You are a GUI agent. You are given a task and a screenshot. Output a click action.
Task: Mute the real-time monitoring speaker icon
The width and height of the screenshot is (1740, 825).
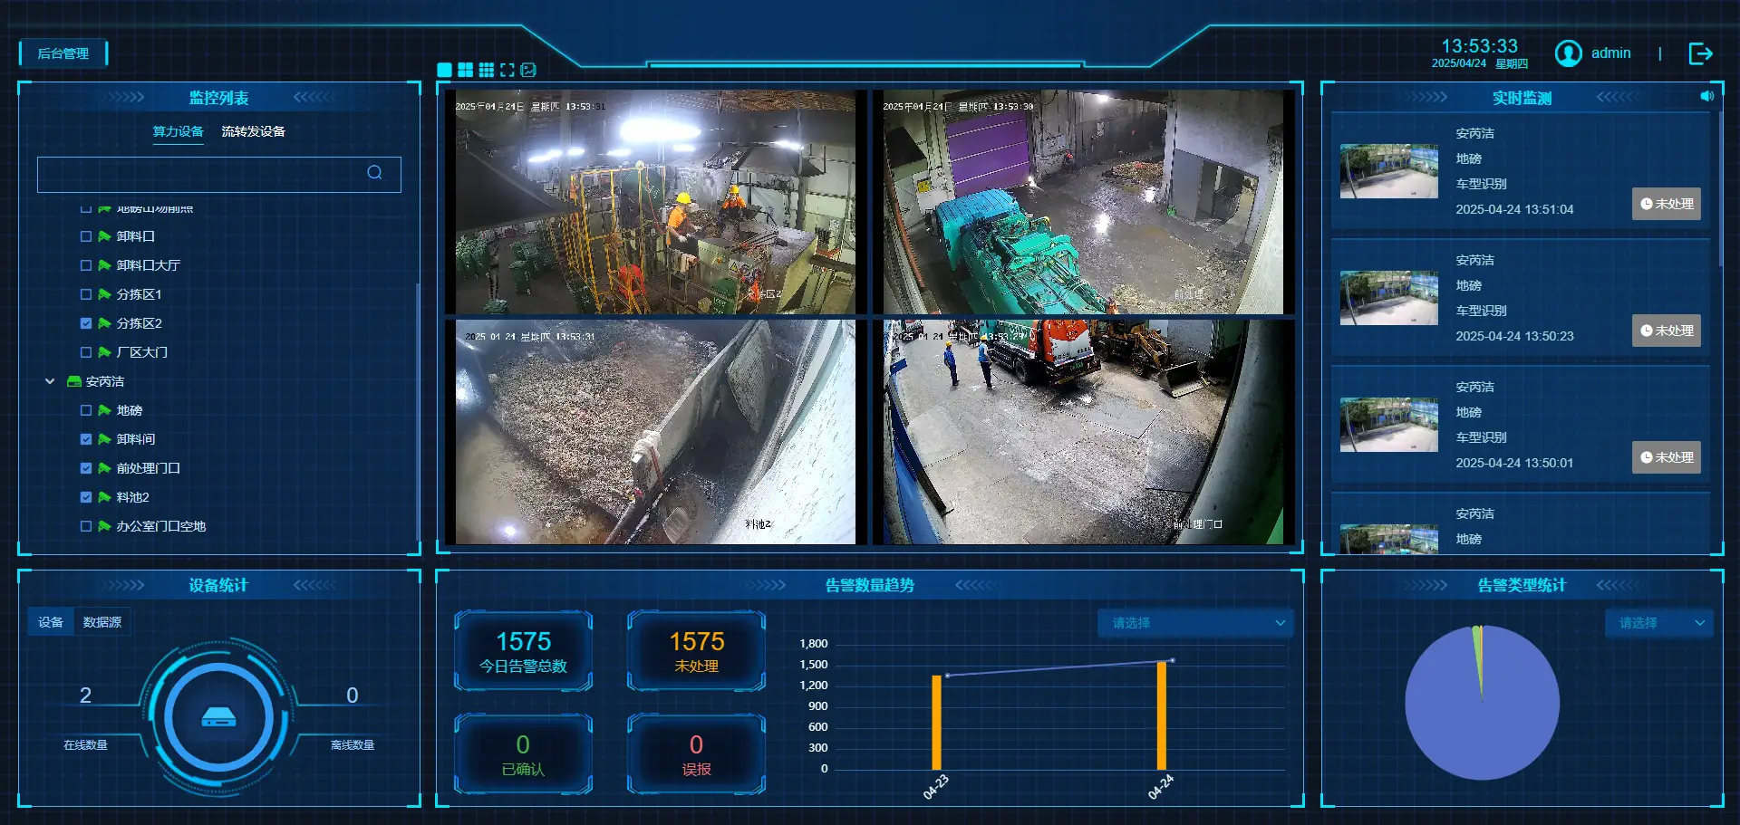point(1706,96)
